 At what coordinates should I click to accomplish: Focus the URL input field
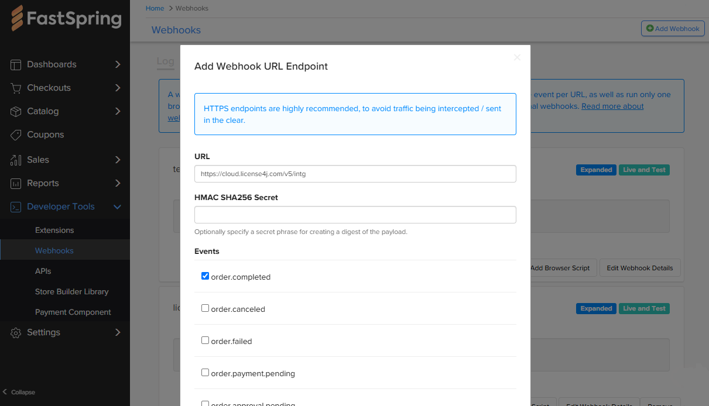[x=355, y=174]
